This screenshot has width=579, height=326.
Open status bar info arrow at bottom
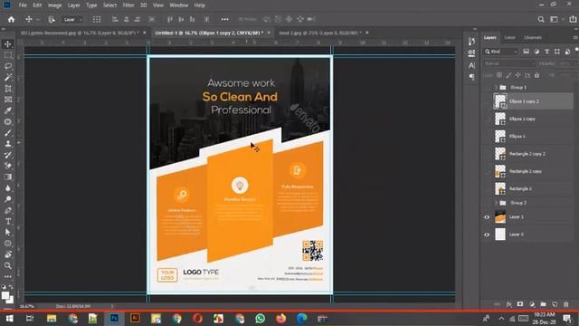[112, 306]
